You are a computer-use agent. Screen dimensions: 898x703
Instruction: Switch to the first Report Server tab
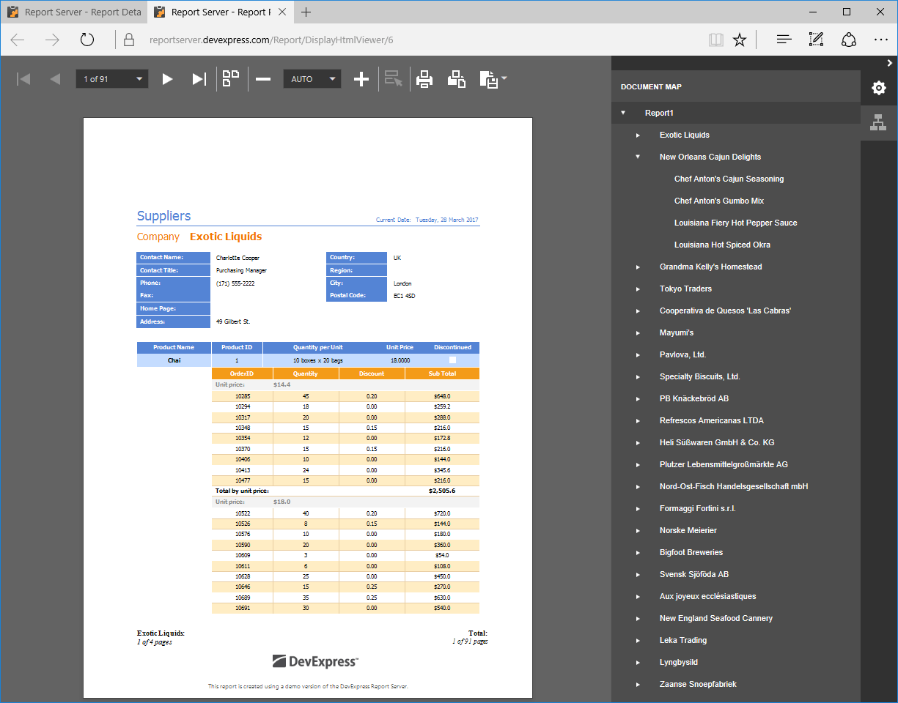tap(73, 12)
